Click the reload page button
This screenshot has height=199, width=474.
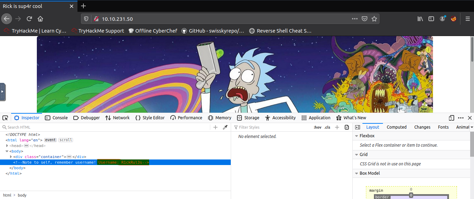29,19
